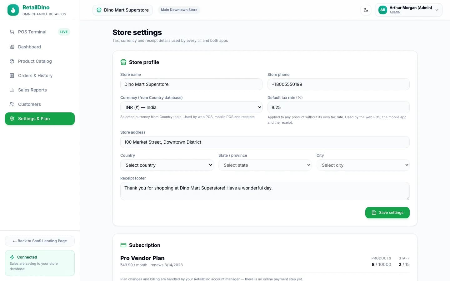Click the Dashboard grid icon

point(12,47)
